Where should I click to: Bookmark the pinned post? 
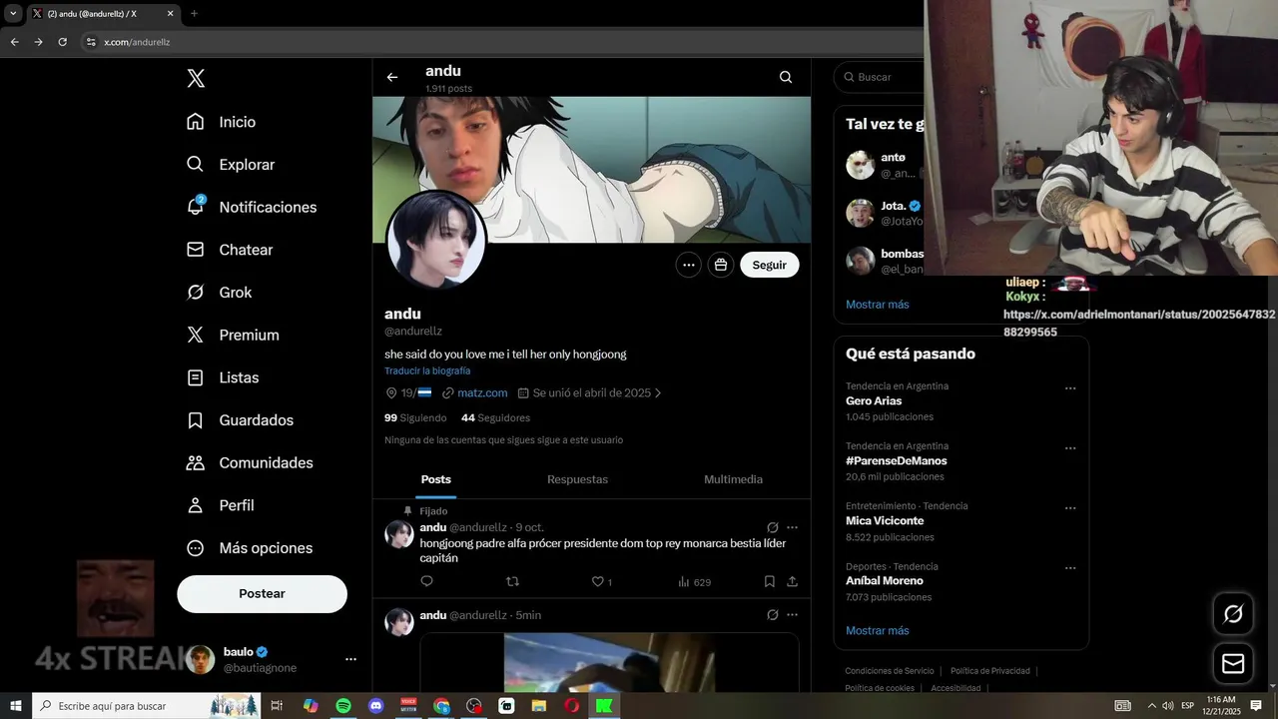point(770,581)
